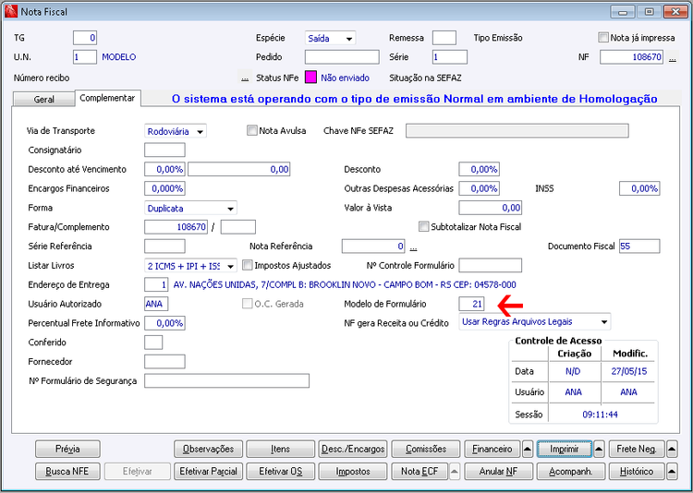The image size is (693, 493).
Task: Click the Endereço de Entrega number field
Action: [156, 284]
